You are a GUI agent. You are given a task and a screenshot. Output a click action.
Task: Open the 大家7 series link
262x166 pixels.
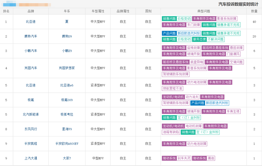[67, 158]
